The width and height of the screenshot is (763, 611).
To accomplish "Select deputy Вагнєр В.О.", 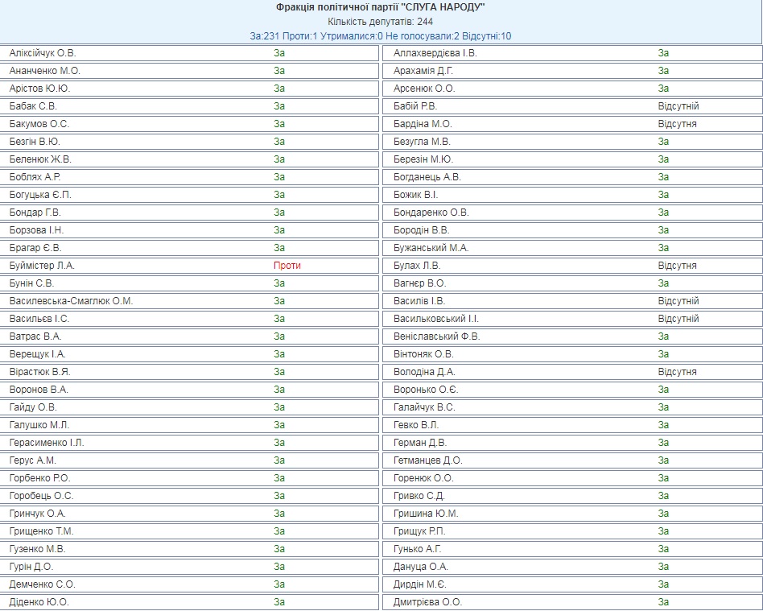I will [419, 283].
